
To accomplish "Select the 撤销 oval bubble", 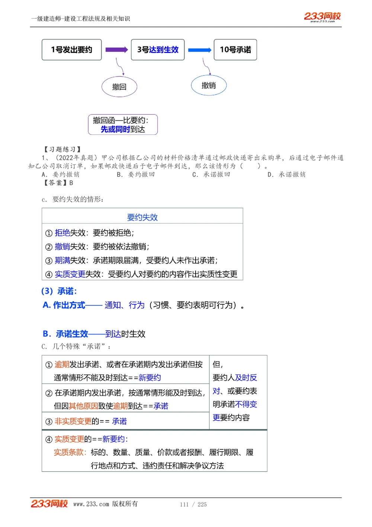I will pos(209,85).
